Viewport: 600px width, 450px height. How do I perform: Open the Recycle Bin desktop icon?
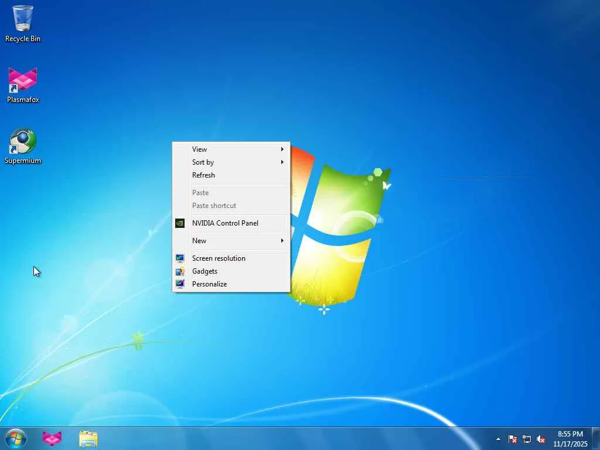pyautogui.click(x=23, y=23)
